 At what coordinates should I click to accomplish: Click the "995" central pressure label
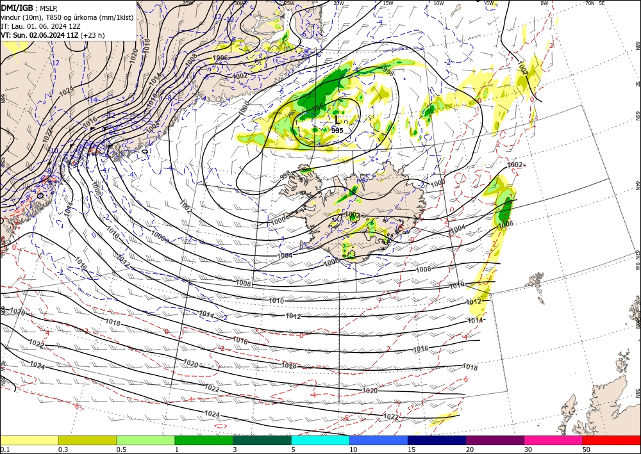337,131
